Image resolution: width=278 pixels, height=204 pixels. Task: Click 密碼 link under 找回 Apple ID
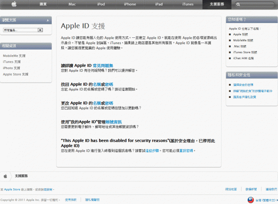109,84
